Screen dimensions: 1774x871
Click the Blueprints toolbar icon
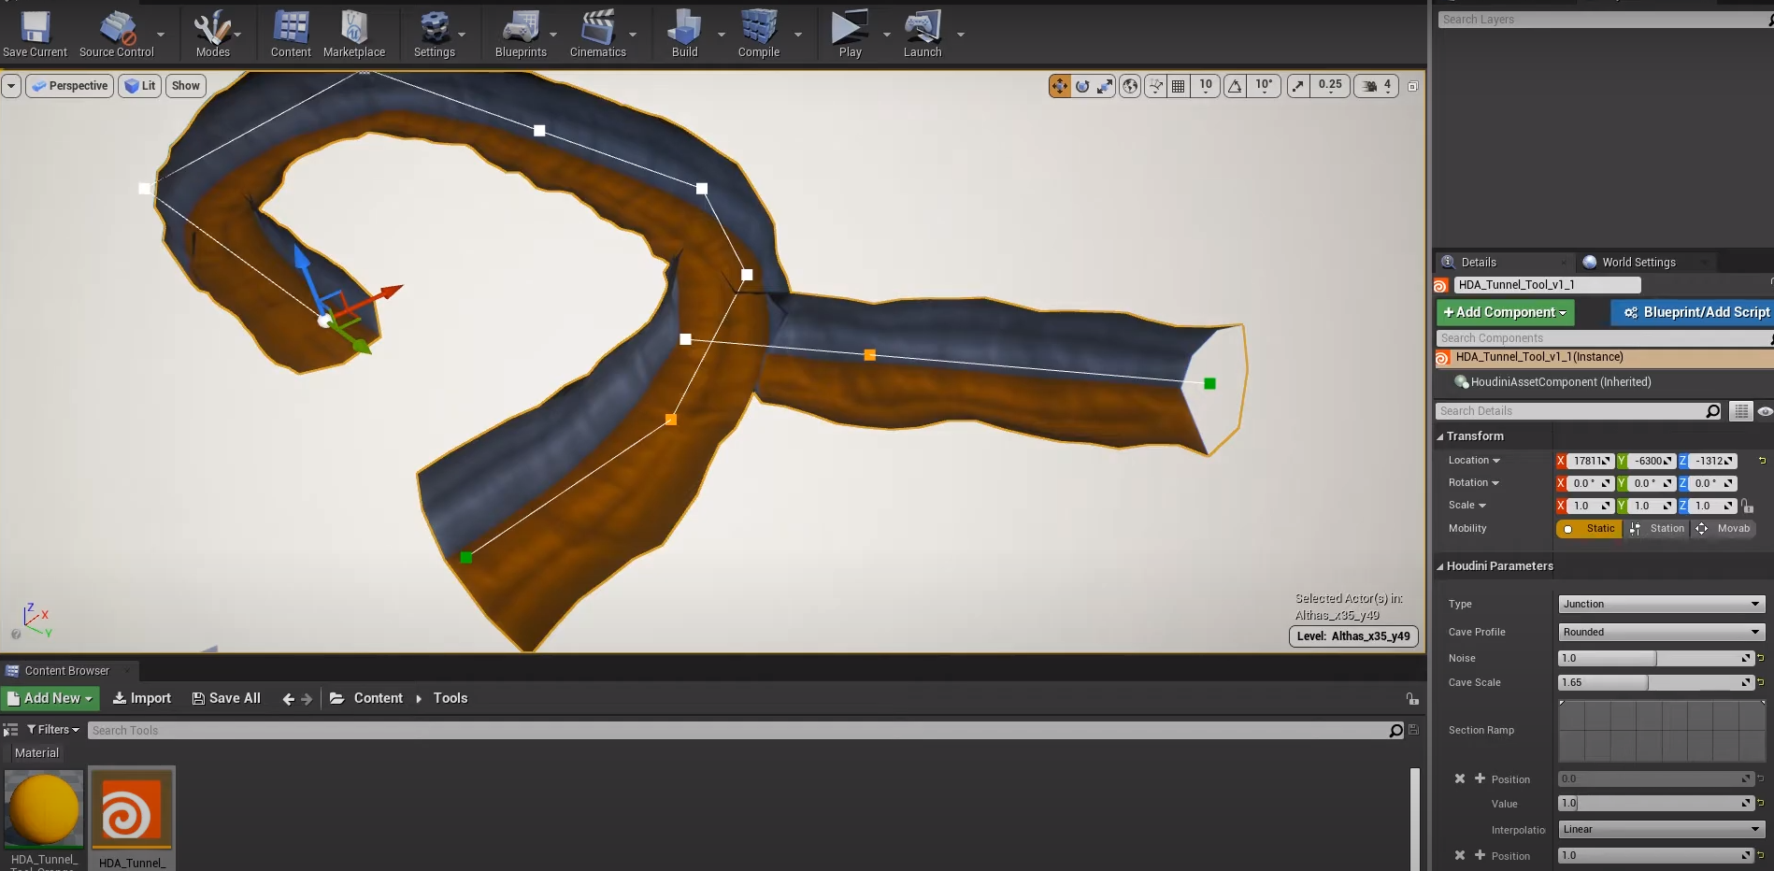(521, 34)
